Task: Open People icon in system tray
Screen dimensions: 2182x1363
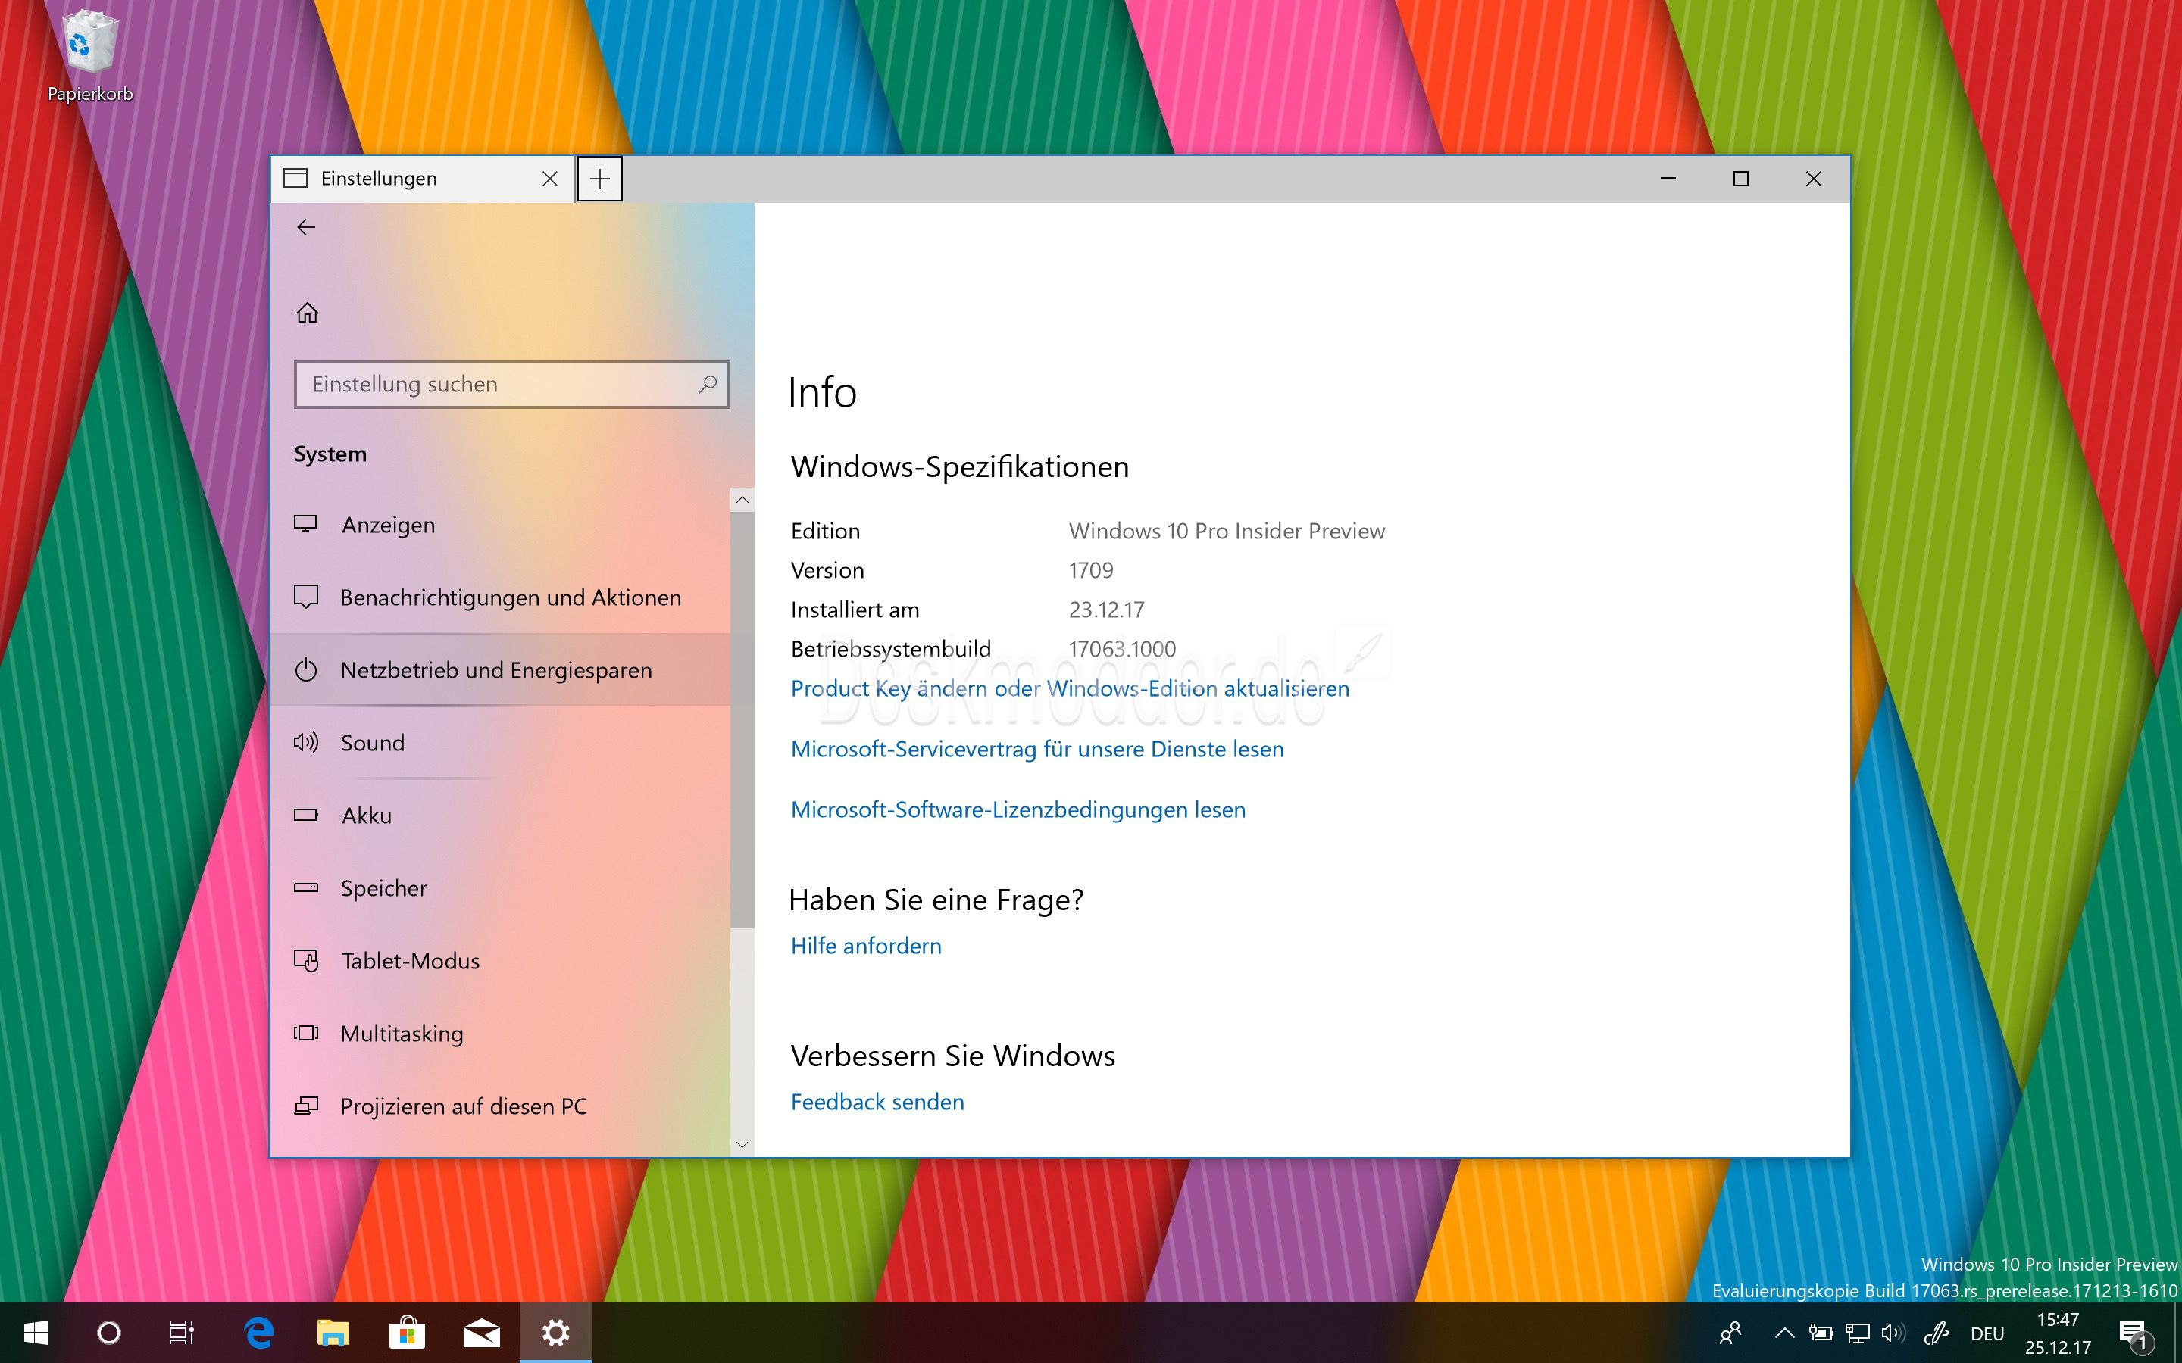Action: (x=1730, y=1333)
